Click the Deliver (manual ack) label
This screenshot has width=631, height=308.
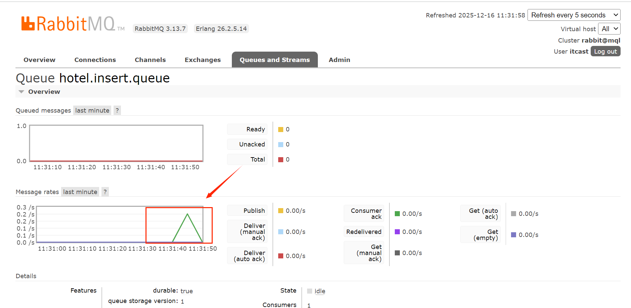click(x=248, y=232)
